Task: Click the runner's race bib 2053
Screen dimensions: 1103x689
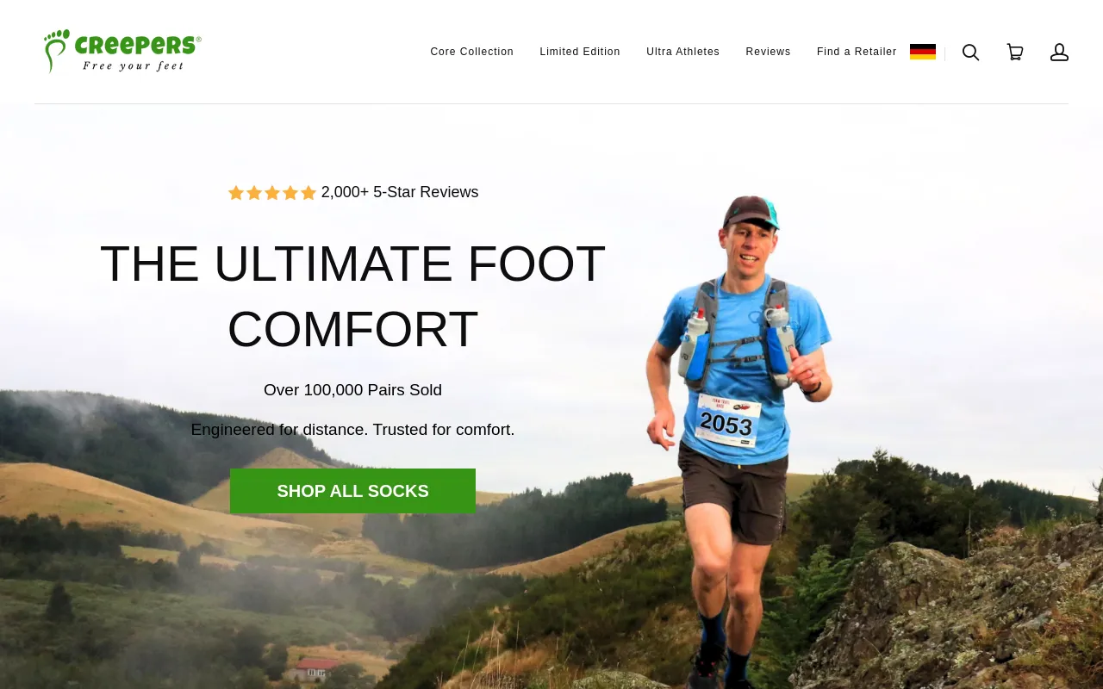Action: [728, 420]
